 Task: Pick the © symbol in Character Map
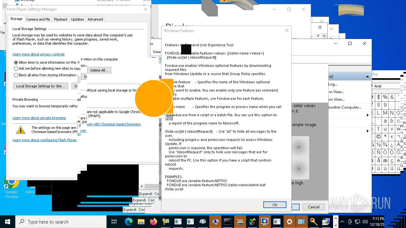(378, 137)
